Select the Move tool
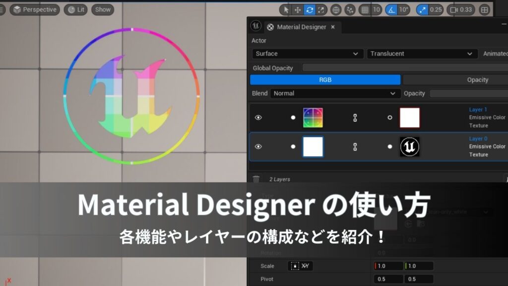The image size is (508, 286). point(298,9)
